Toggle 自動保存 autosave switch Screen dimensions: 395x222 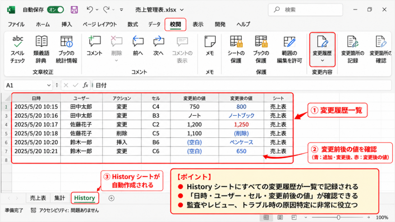(55, 10)
